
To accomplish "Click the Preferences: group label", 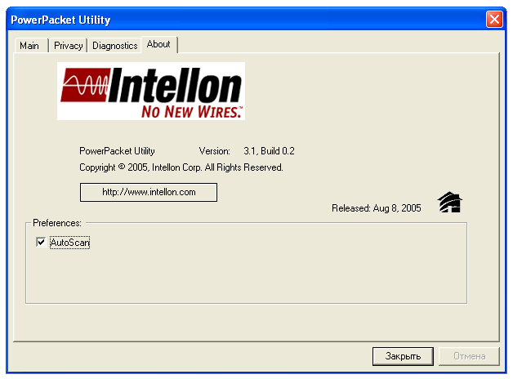I will click(57, 223).
